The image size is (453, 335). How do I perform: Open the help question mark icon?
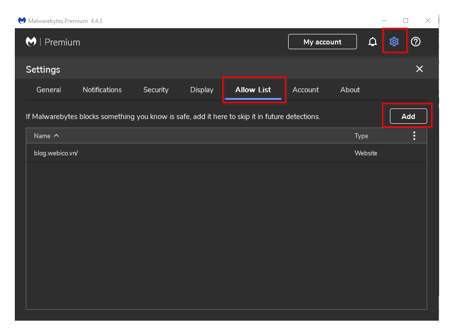pyautogui.click(x=416, y=42)
